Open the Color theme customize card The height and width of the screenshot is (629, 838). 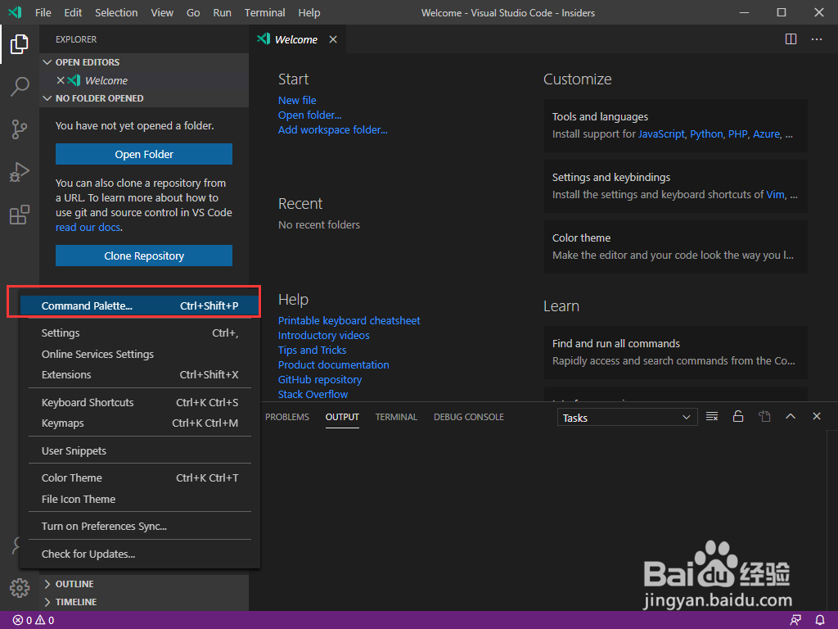675,247
